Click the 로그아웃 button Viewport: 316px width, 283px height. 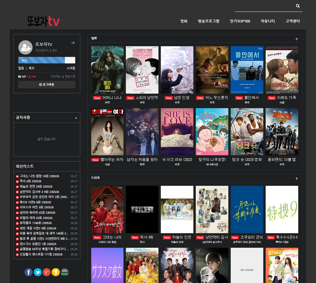(47, 84)
